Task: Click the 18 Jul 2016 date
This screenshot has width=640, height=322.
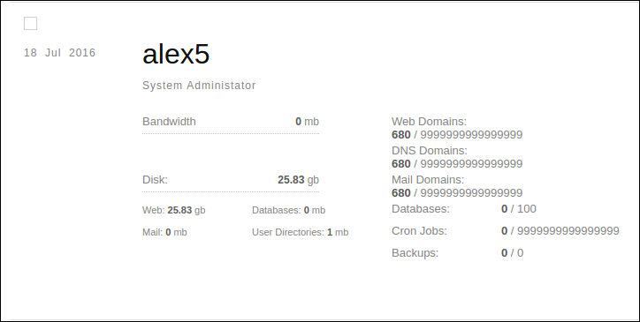Action: point(59,53)
